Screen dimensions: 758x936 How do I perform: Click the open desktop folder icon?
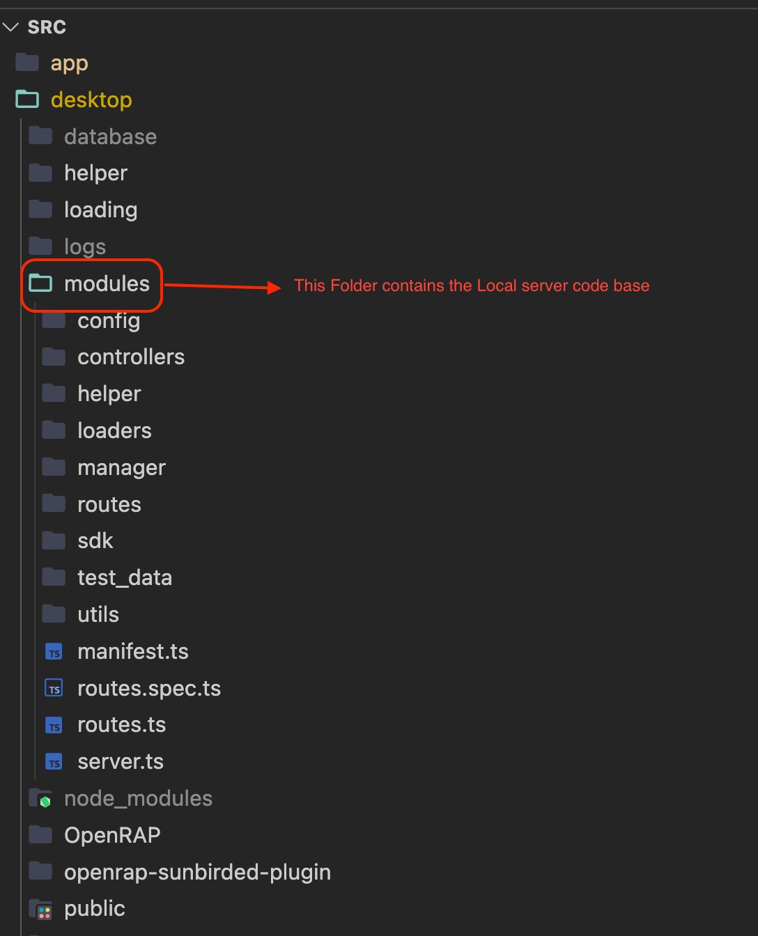[27, 100]
